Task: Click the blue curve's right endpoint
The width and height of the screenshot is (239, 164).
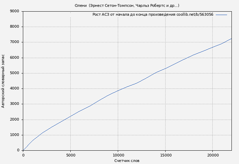Action: [231, 39]
